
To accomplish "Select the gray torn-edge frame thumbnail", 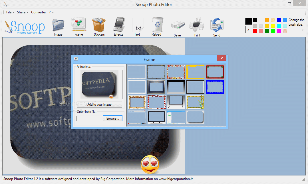I will (156, 72).
